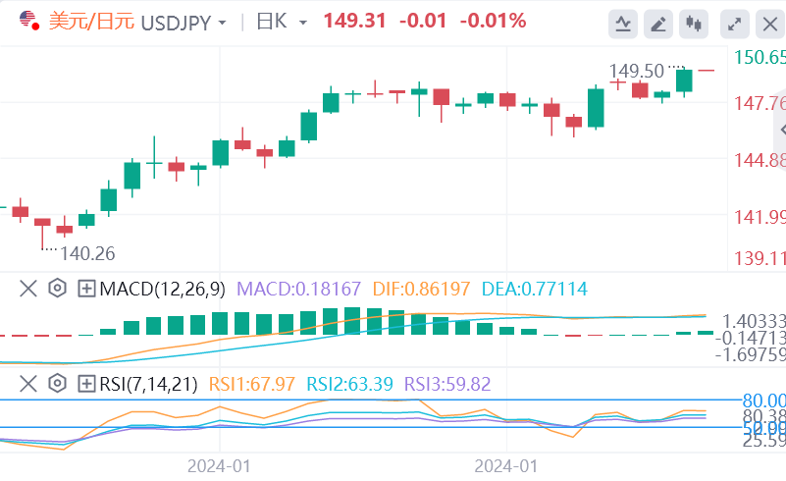Image resolution: width=786 pixels, height=481 pixels.
Task: Click the 140.26 low price label
Action: click(87, 253)
